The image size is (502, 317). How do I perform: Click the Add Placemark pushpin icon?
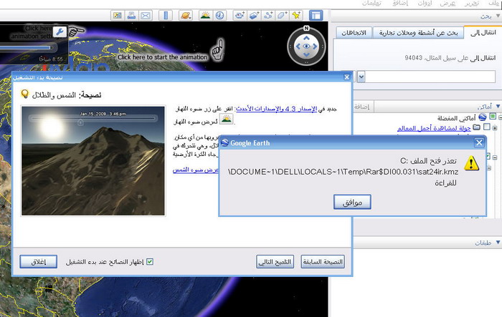(x=297, y=15)
